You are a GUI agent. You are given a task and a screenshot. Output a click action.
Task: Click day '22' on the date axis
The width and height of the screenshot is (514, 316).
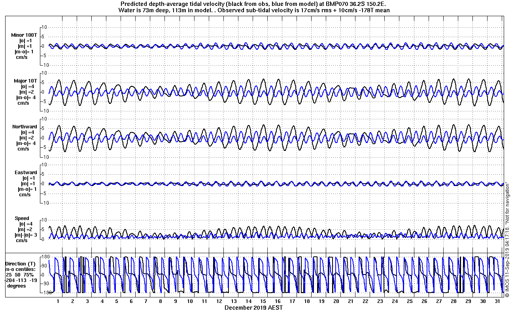coord(365,301)
